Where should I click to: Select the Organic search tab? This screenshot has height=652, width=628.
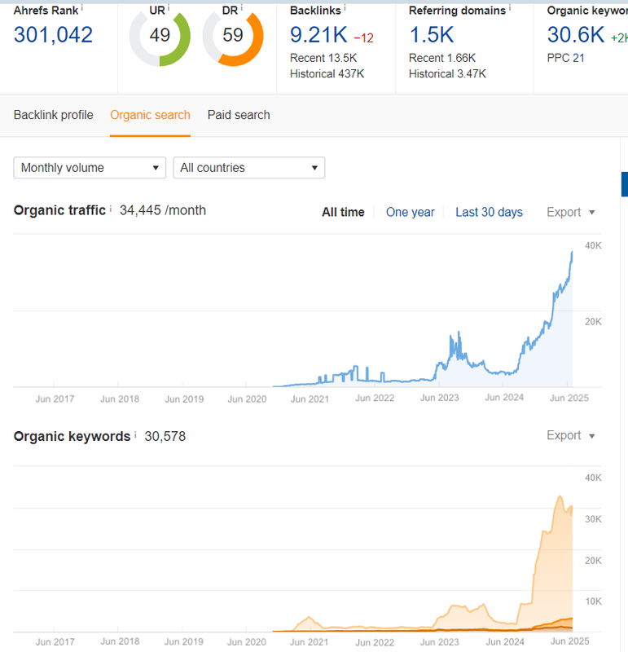(x=150, y=115)
